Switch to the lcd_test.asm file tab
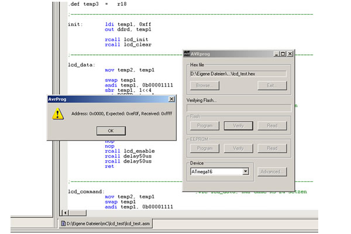 106,223
